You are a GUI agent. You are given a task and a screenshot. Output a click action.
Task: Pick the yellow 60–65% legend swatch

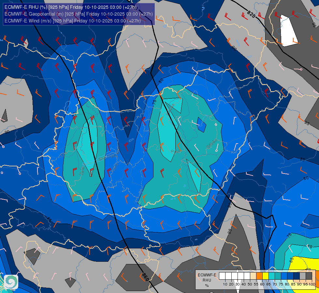[x=266, y=276]
